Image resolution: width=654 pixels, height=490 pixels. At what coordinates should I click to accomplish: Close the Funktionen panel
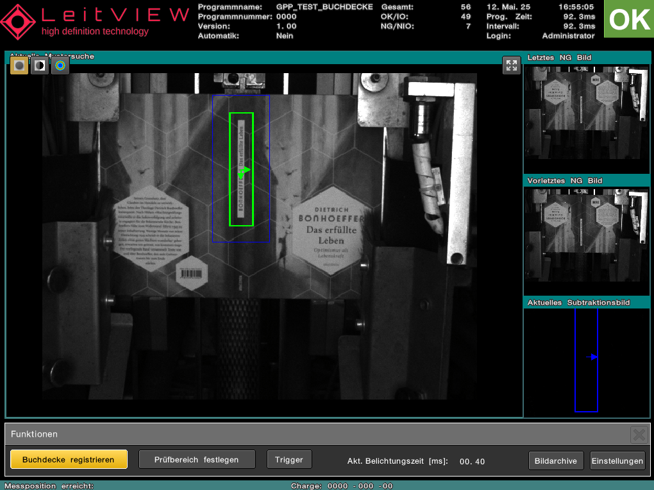[639, 434]
